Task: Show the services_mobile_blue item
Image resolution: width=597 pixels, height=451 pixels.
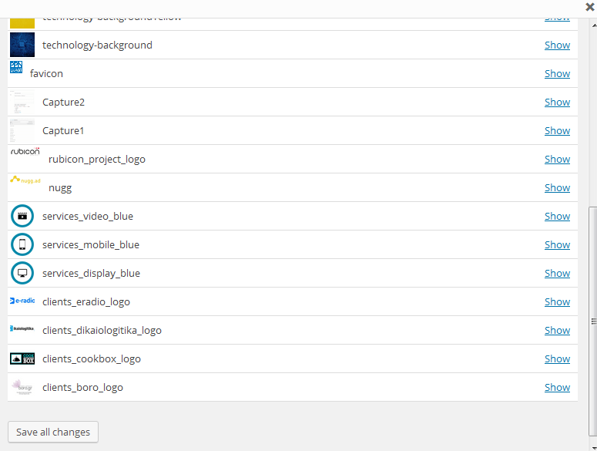Action: pos(557,245)
